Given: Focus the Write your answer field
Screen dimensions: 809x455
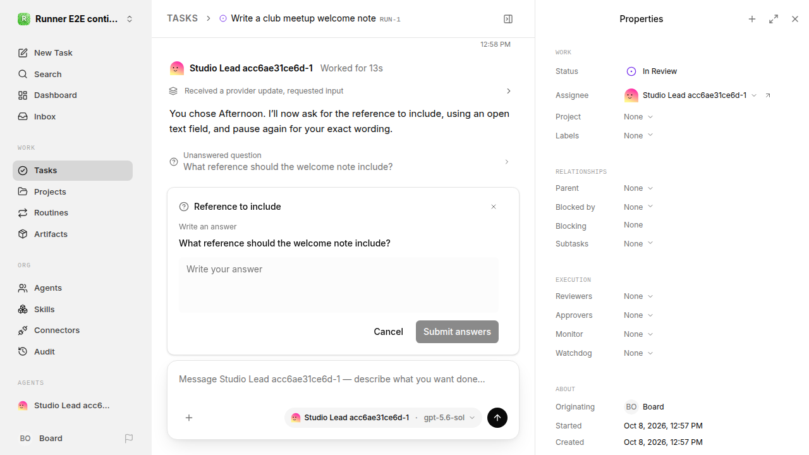Looking at the screenshot, I should (339, 284).
